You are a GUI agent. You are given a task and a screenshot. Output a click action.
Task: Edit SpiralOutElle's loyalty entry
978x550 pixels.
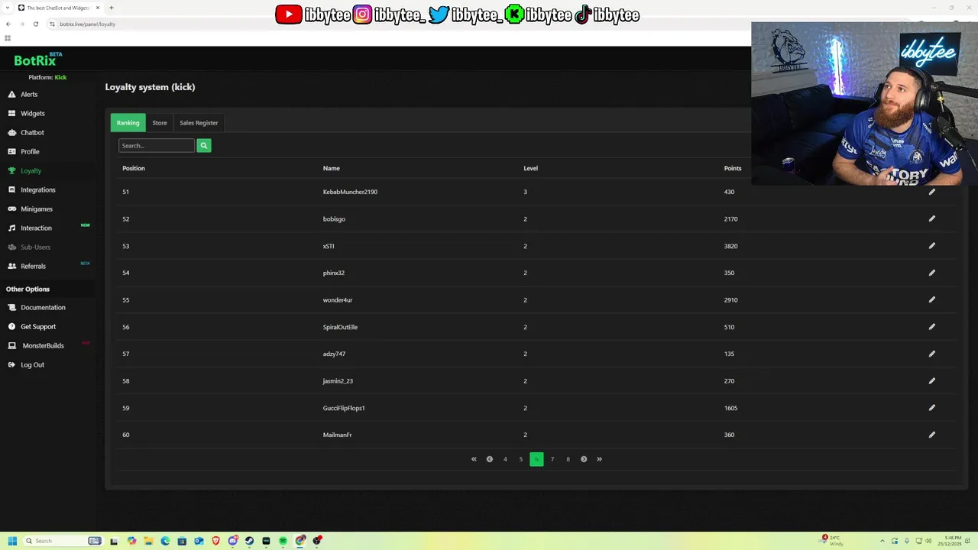pos(931,327)
